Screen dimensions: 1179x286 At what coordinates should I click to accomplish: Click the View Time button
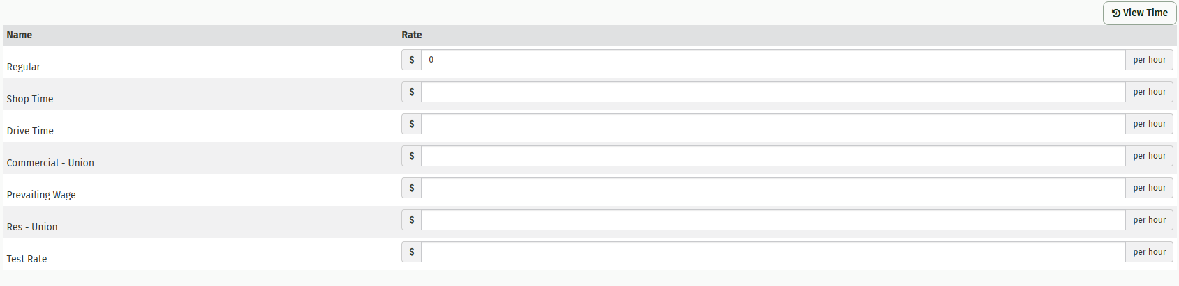[1139, 13]
